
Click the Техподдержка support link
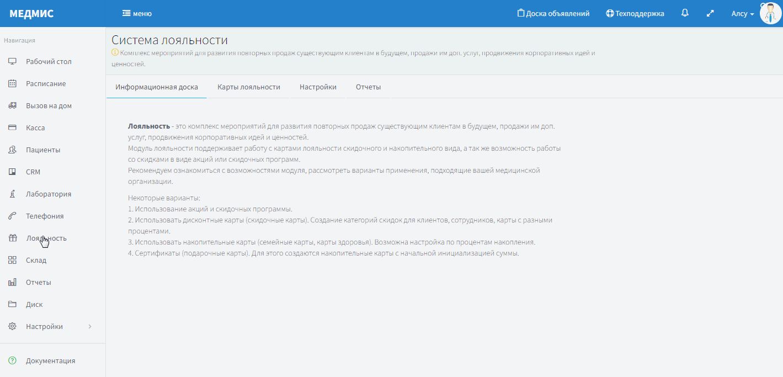pyautogui.click(x=635, y=14)
